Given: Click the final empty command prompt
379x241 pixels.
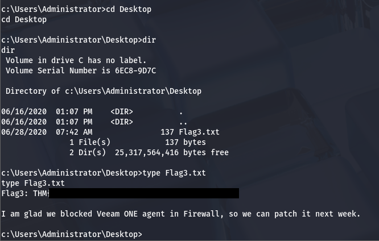Looking at the screenshot, I should [x=72, y=234].
